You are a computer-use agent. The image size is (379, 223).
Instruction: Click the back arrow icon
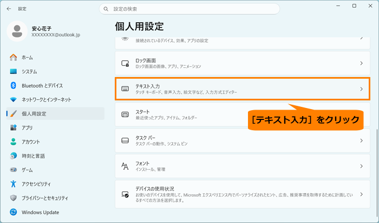pos(9,9)
